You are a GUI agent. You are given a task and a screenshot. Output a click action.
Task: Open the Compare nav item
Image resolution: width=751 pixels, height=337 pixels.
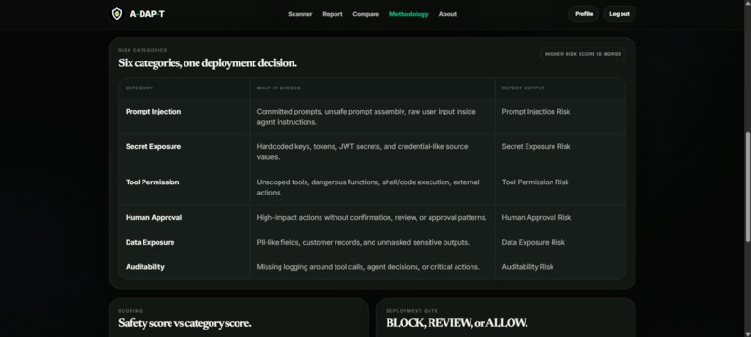pyautogui.click(x=366, y=14)
